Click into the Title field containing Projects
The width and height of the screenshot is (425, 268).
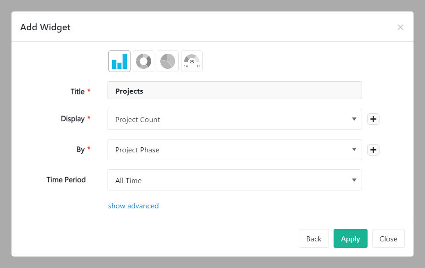pyautogui.click(x=234, y=90)
